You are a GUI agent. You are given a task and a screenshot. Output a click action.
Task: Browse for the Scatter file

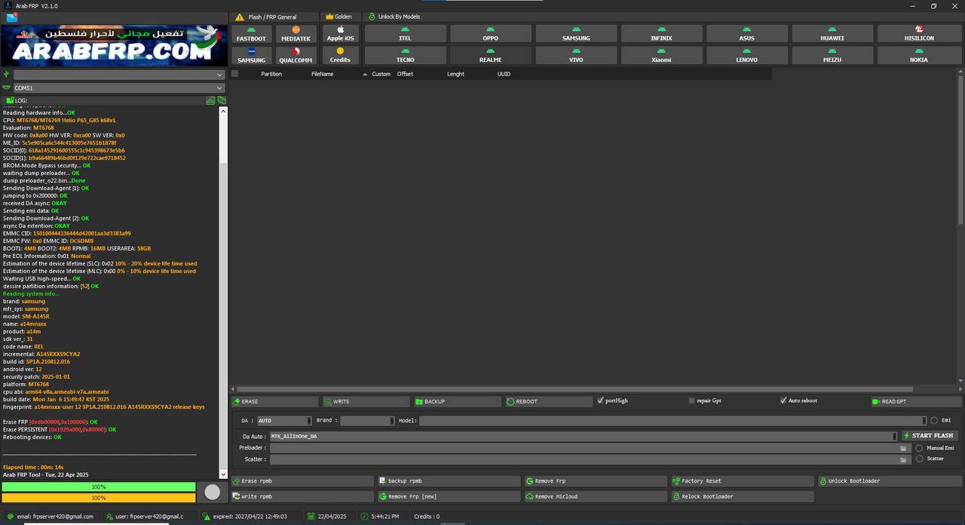click(x=903, y=459)
